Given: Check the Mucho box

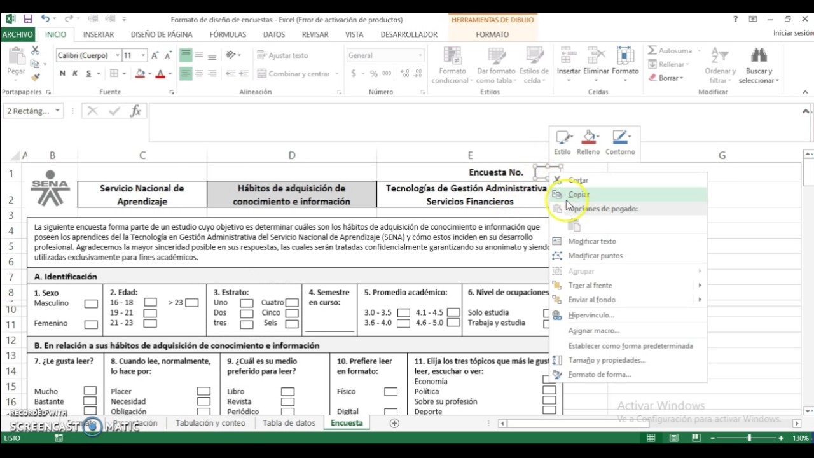Looking at the screenshot, I should (90, 391).
